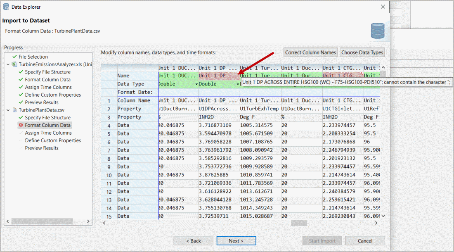Click the Next > button
This screenshot has width=454, height=252.
tap(236, 241)
